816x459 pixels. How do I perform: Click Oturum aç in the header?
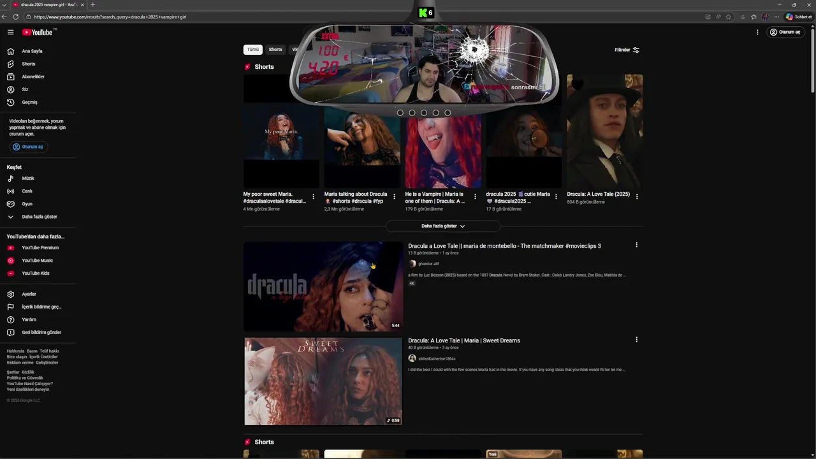(x=785, y=32)
